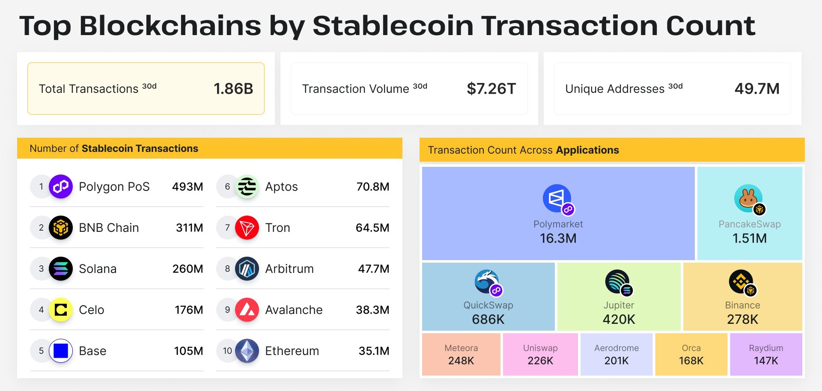Select the Unique Addresses 30d card

tap(673, 89)
